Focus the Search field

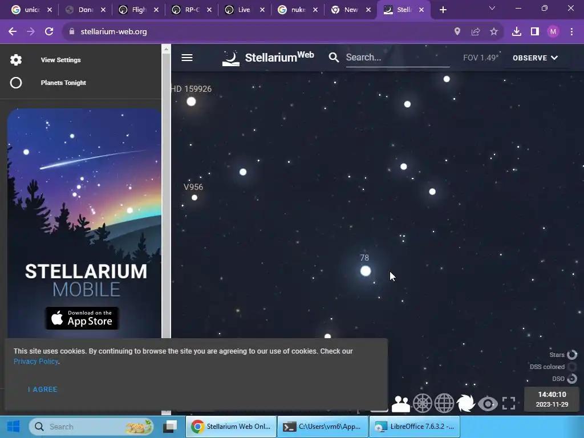[x=398, y=58]
